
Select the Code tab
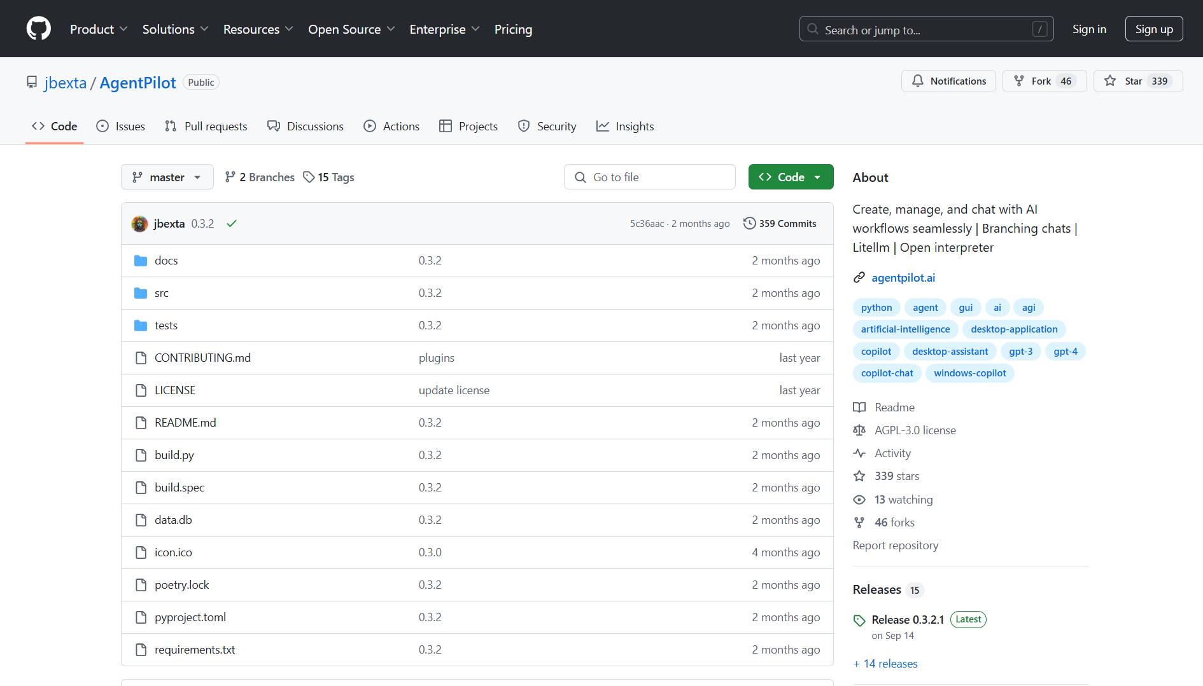tap(55, 127)
